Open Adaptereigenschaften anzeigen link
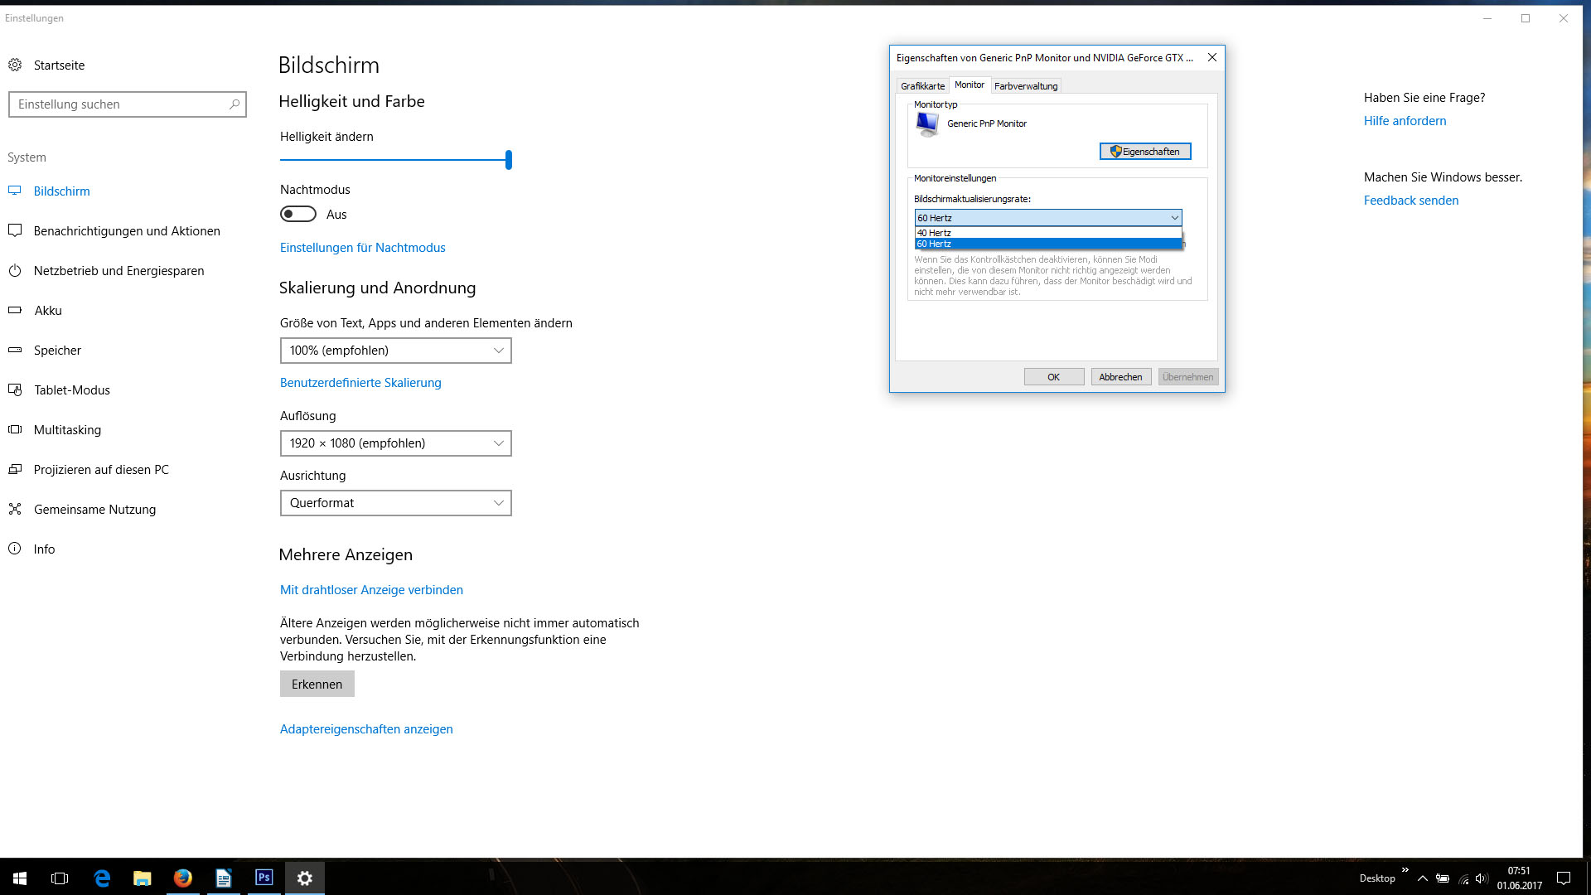1591x895 pixels. point(366,729)
